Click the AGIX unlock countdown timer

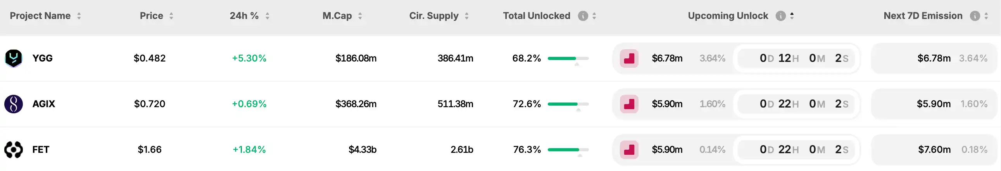point(796,104)
